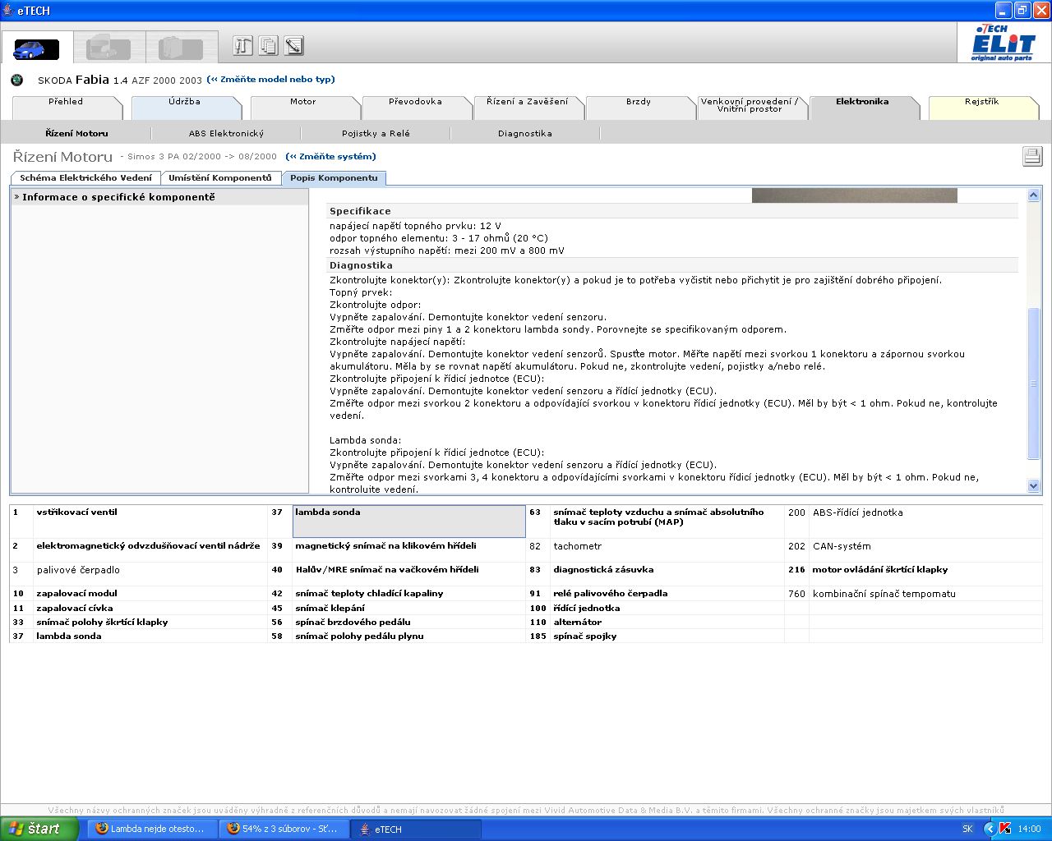The width and height of the screenshot is (1052, 841).
Task: Select component alternátor
Action: [577, 622]
